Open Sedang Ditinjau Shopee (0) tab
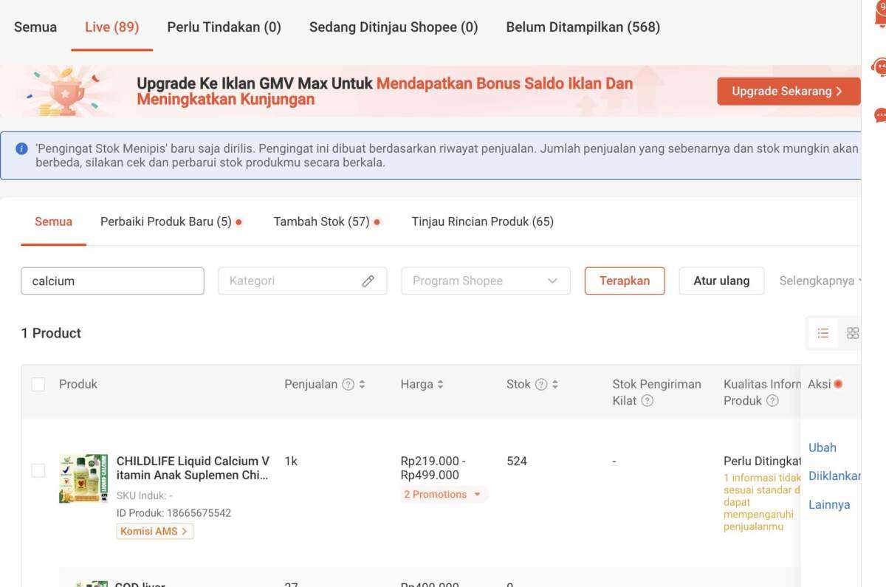Image resolution: width=886 pixels, height=587 pixels. coord(394,27)
